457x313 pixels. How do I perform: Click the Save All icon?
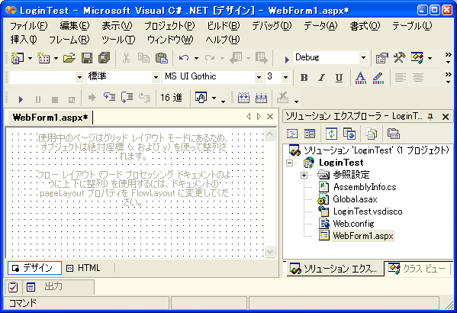[105, 58]
